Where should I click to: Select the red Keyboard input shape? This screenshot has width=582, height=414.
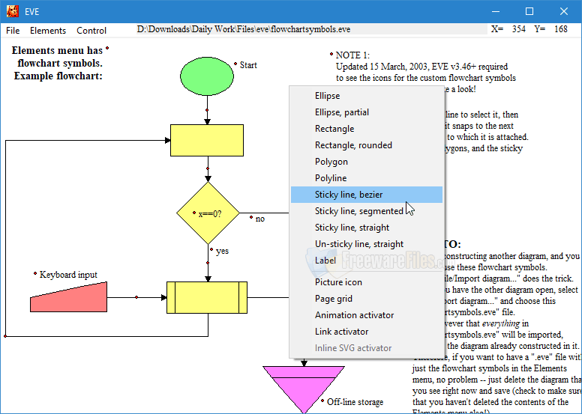69,298
